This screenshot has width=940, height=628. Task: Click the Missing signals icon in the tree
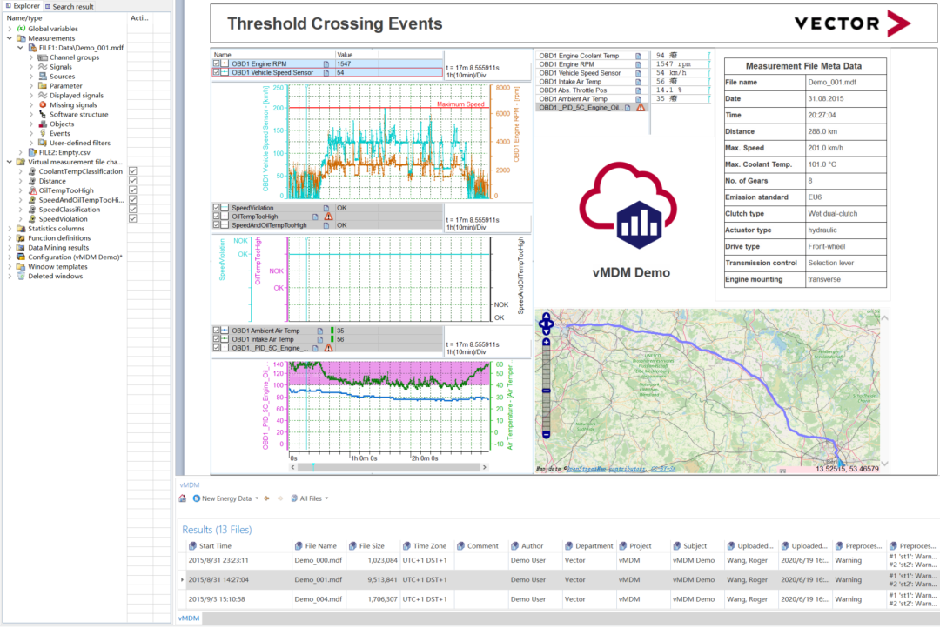43,104
